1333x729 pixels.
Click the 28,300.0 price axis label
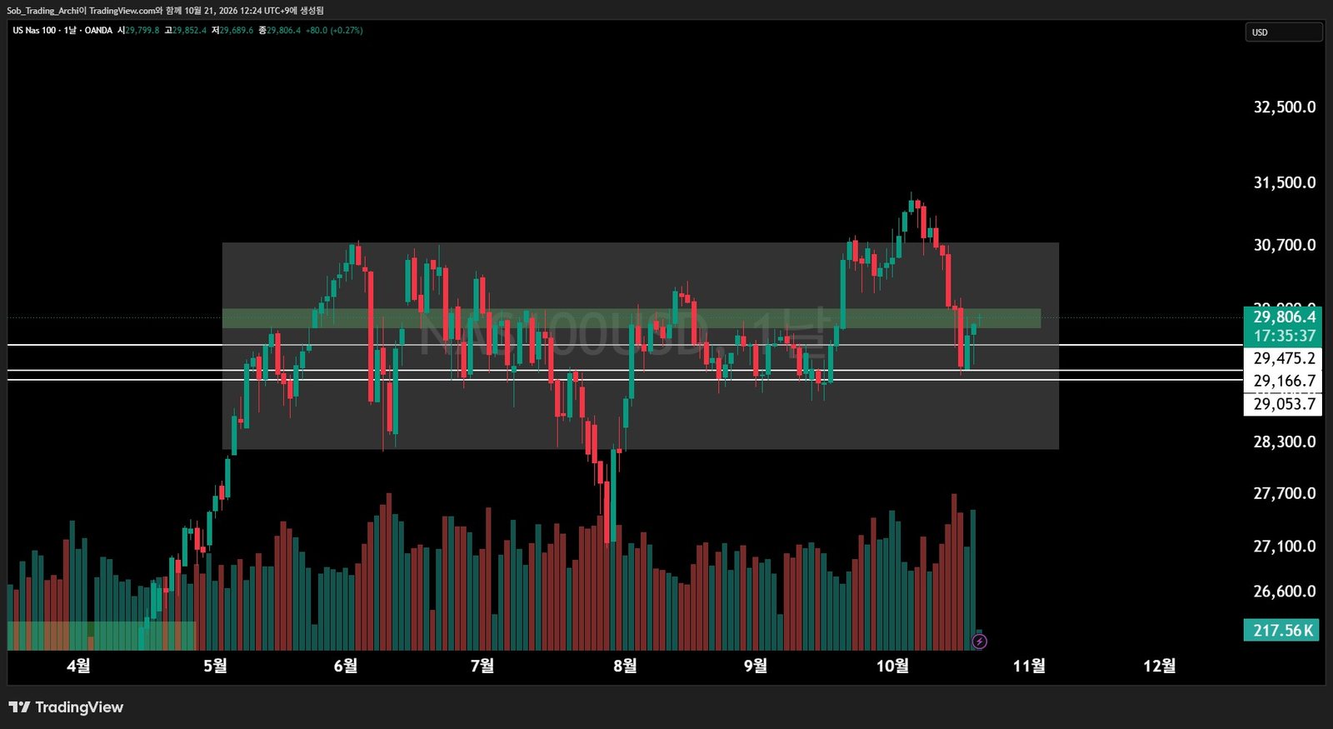(1285, 442)
